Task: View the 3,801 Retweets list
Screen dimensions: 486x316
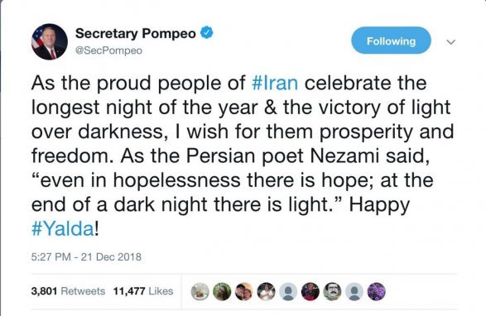Action: click(x=68, y=291)
